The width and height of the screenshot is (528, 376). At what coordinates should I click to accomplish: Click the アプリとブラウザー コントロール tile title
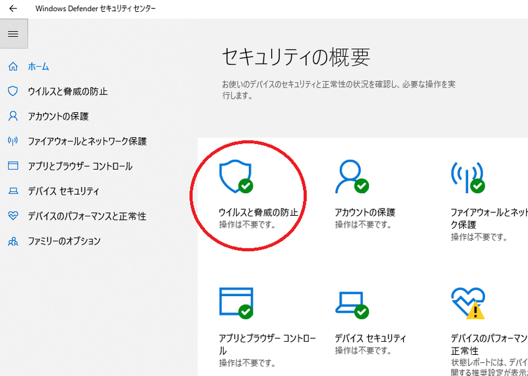[x=268, y=344]
